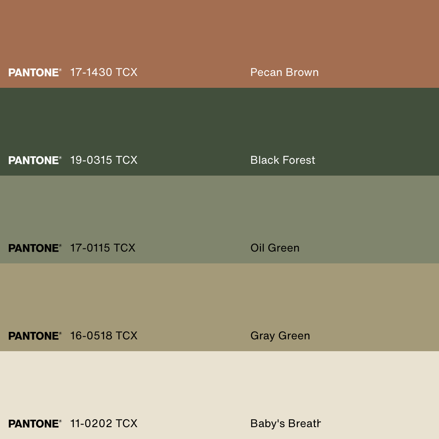
Task: Select the Gray Green color swatch
Action: click(x=219, y=307)
